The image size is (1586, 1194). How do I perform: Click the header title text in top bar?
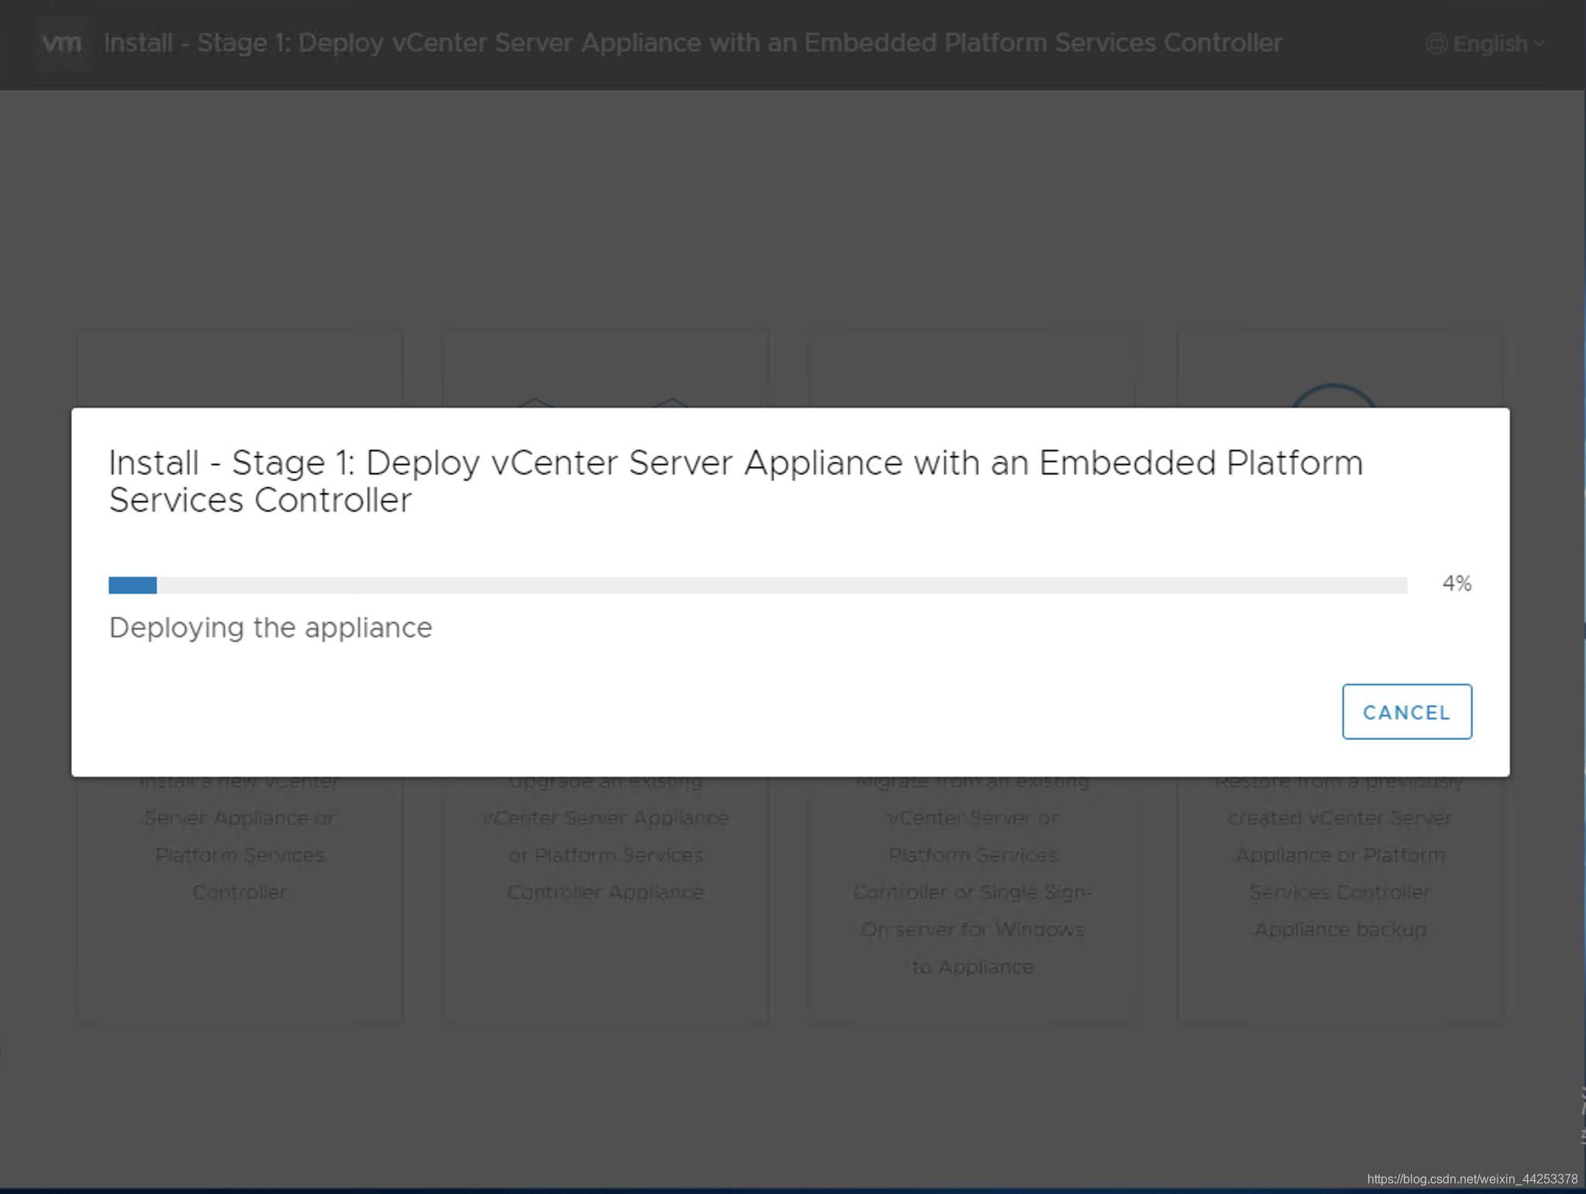tap(692, 43)
